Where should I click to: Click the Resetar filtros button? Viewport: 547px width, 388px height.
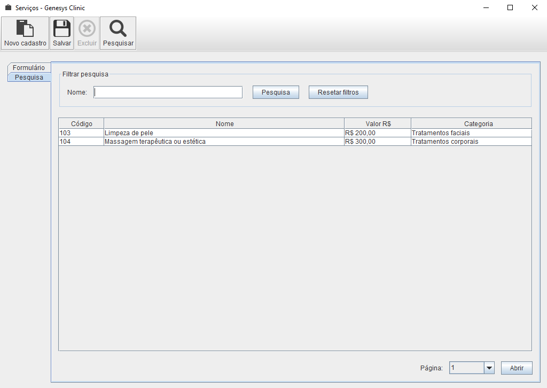[338, 92]
